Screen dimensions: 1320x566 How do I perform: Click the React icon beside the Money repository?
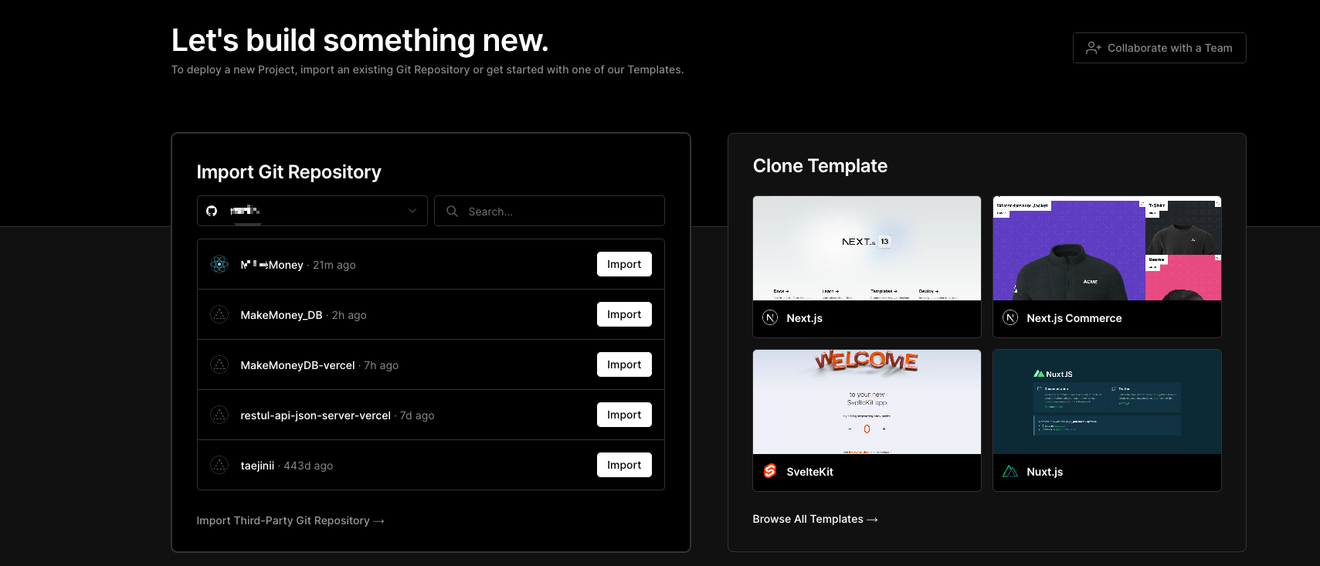[x=219, y=264]
